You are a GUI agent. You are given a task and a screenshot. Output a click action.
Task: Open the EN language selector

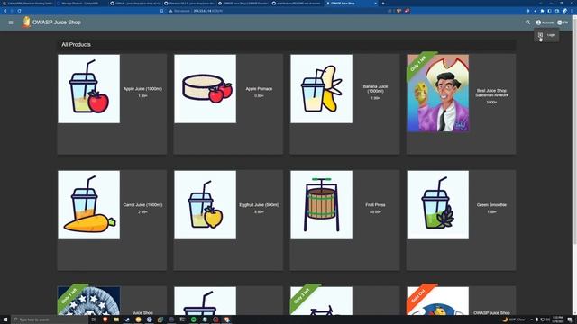[563, 22]
